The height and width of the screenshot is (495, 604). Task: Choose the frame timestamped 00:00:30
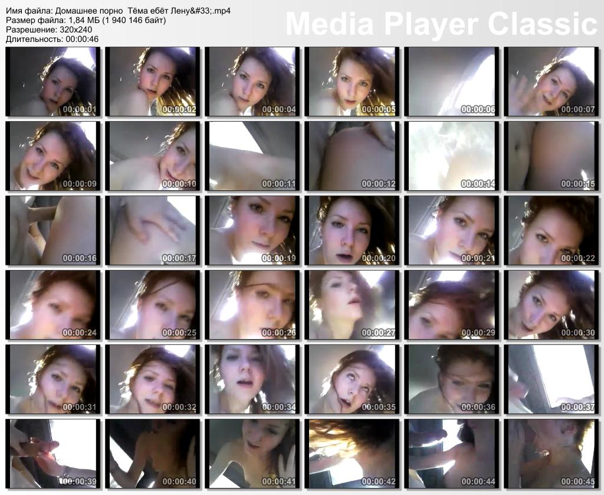551,305
